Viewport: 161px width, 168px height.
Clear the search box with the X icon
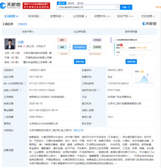pyautogui.click(x=117, y=7)
